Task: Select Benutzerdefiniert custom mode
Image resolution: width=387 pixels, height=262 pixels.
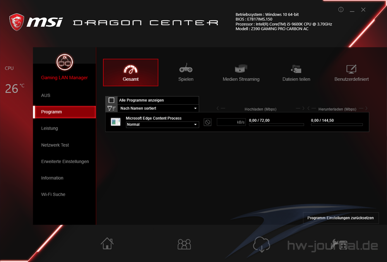Action: point(351,73)
